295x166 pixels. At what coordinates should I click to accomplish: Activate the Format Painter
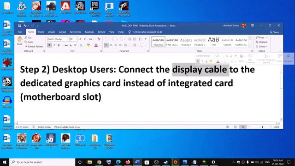(34, 46)
